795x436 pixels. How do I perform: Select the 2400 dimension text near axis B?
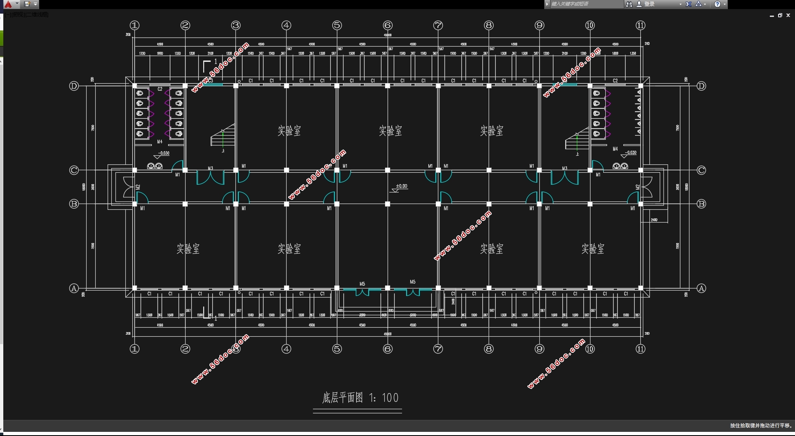(x=654, y=220)
